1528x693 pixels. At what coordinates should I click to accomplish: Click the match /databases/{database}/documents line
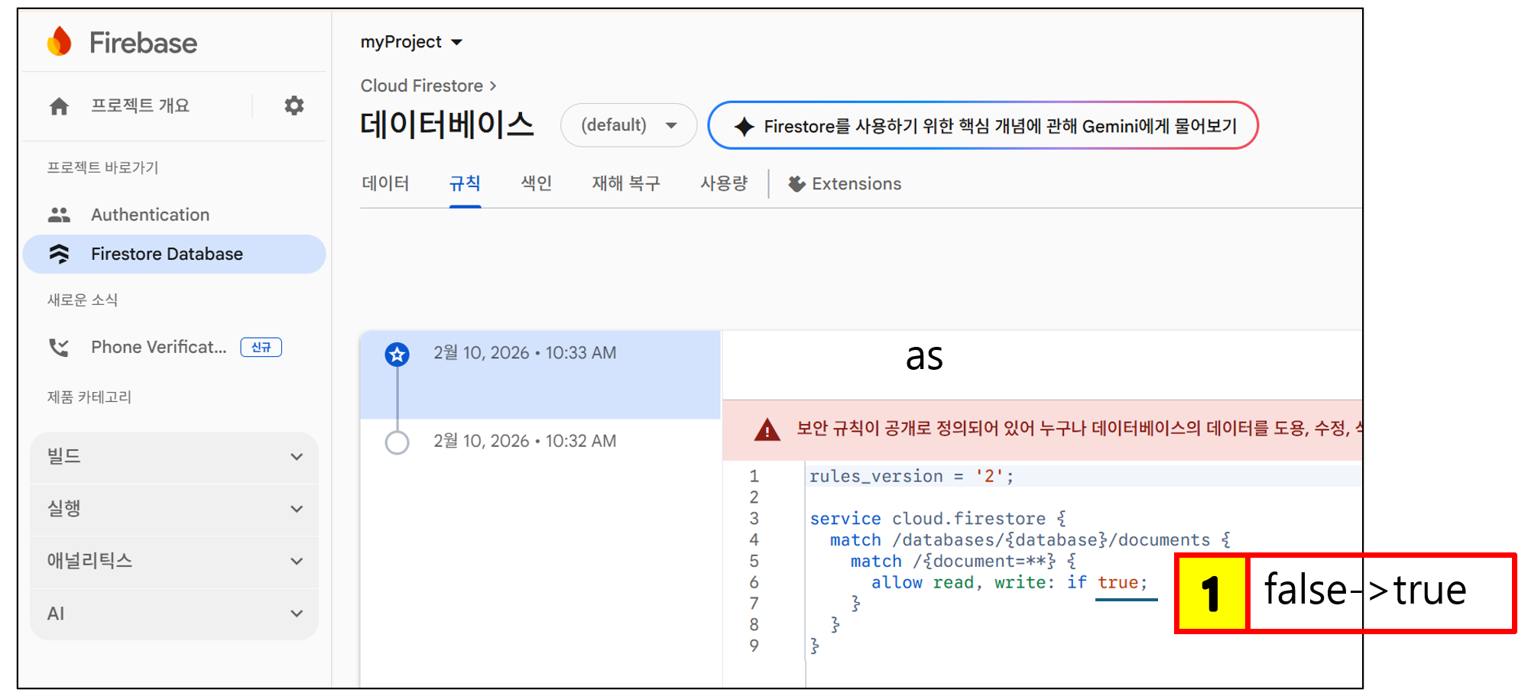click(1030, 540)
